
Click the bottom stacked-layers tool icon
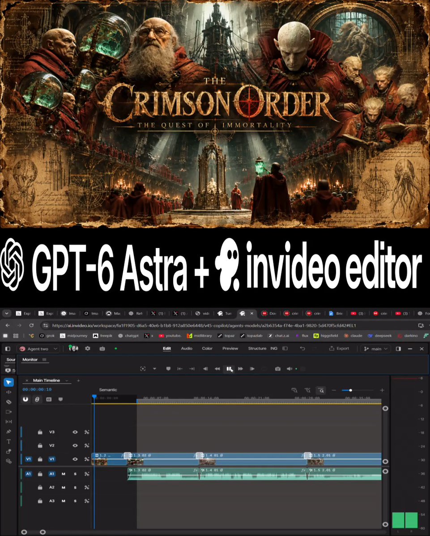pyautogui.click(x=9, y=461)
